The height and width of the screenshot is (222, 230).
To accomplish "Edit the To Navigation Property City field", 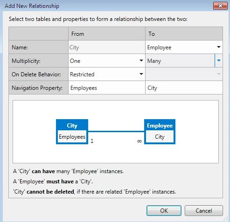I will coord(184,88).
